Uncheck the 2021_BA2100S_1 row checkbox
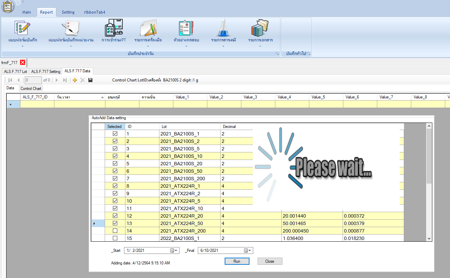Image resolution: width=450 pixels, height=278 pixels. coord(115,134)
